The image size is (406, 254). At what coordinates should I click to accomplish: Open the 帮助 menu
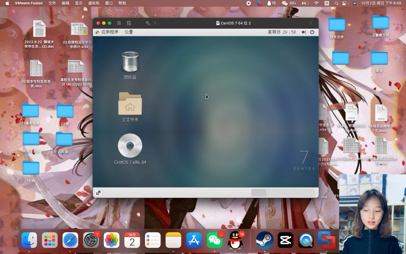(x=122, y=3)
